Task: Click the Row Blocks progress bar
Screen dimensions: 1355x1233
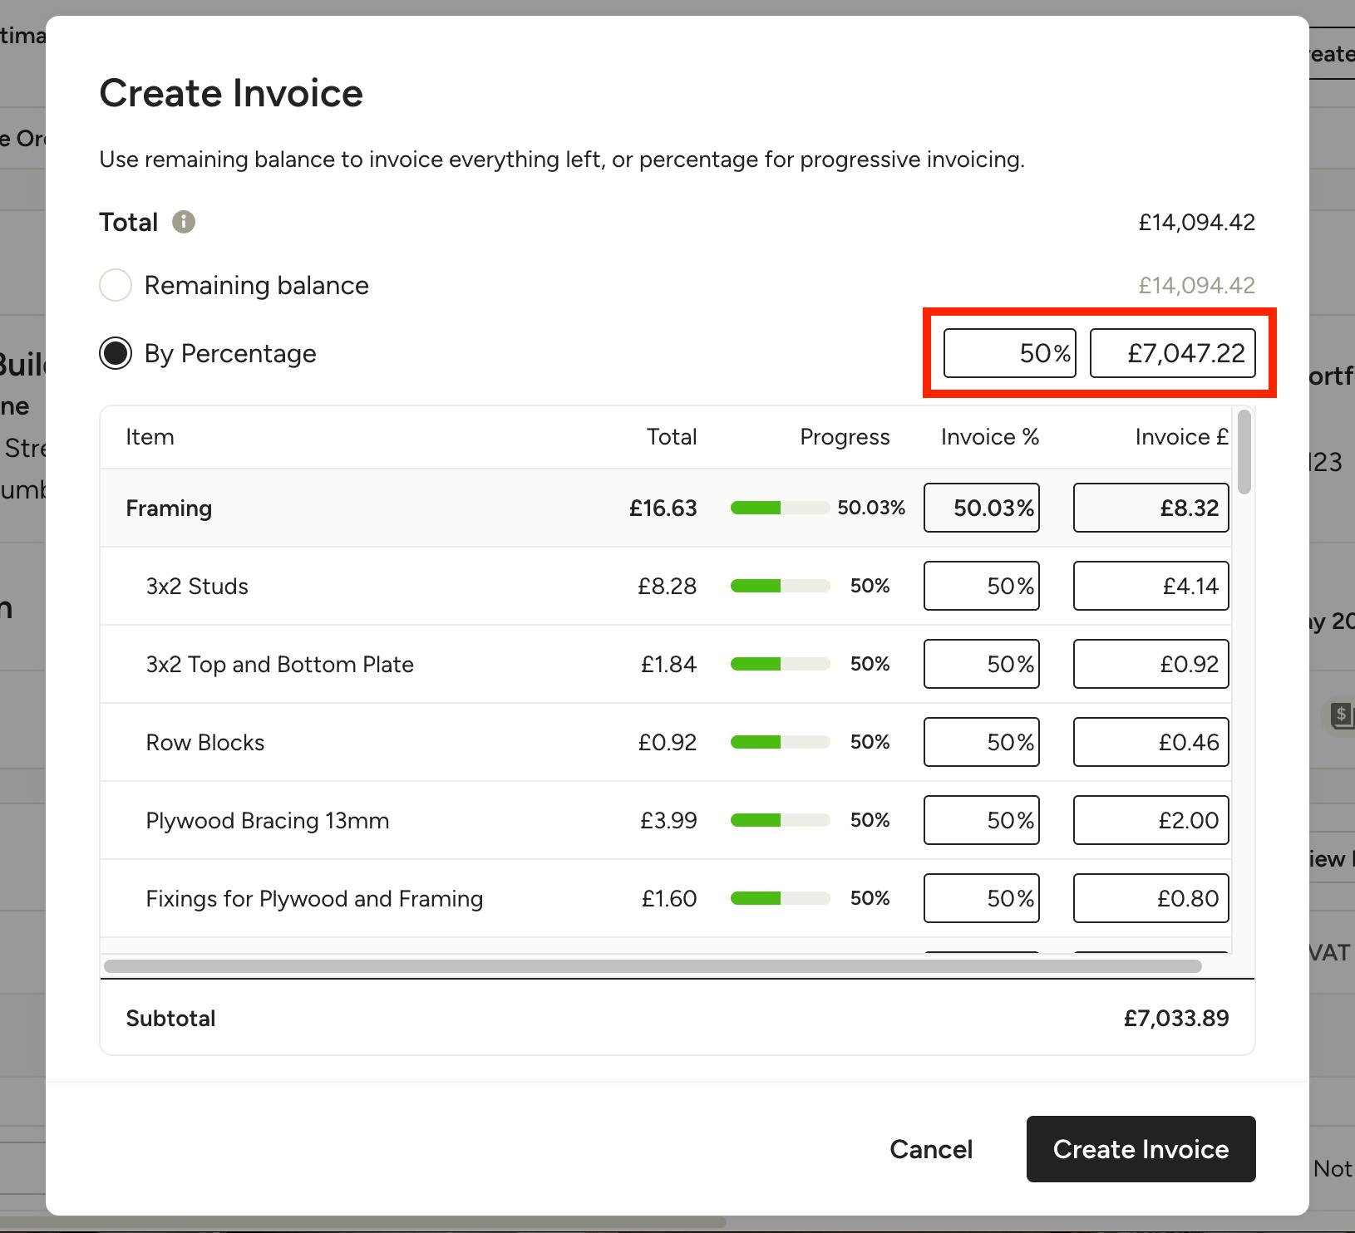Action: tap(780, 742)
